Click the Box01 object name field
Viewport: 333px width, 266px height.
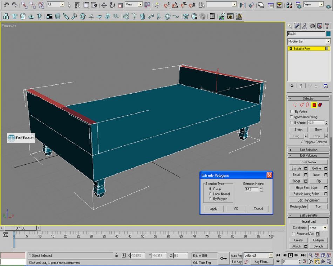pos(306,34)
